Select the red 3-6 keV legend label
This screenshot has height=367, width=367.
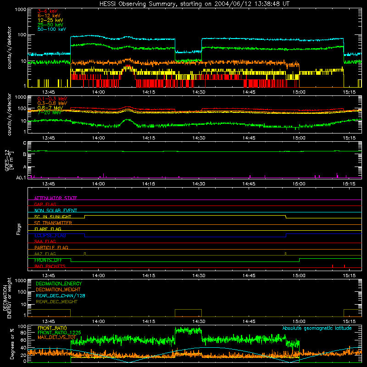click(48, 11)
